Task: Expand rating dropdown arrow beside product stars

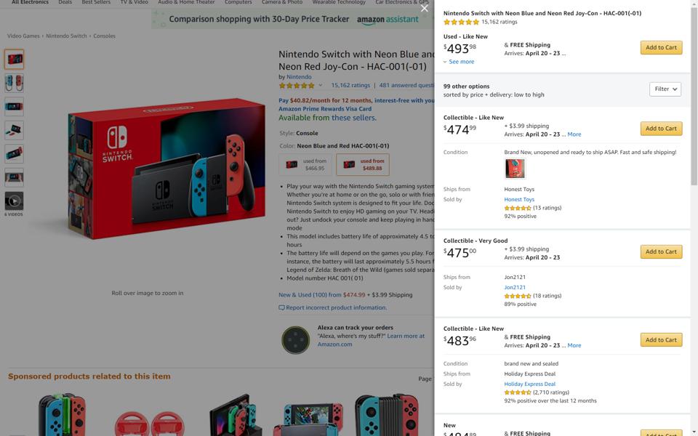Action: coord(320,86)
